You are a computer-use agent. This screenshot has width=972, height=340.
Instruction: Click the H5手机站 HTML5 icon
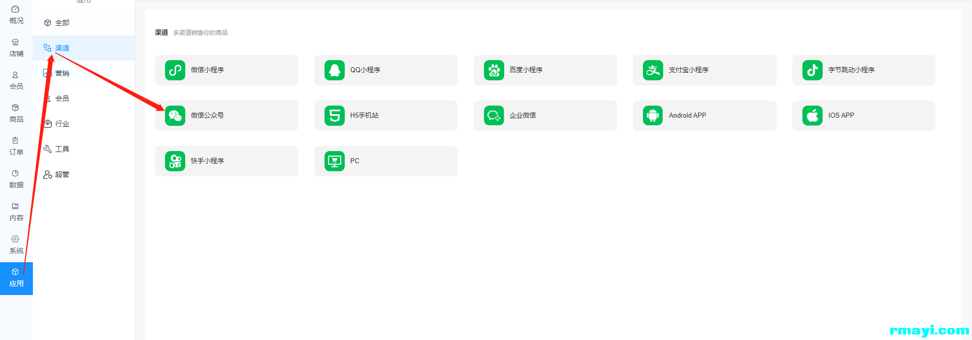[x=335, y=116]
